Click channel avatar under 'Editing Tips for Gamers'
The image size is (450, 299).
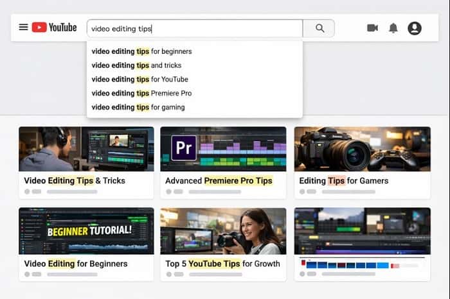(302, 192)
